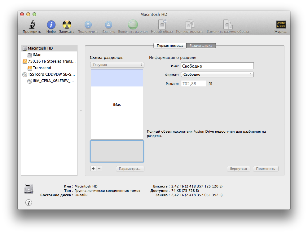Switch to the Раздел диска tab
Screen dimensions: 308x234
pos(201,46)
